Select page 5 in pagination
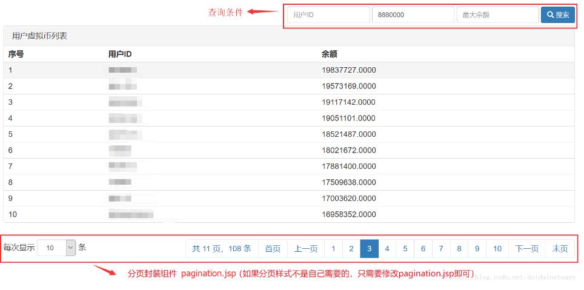584x290 pixels. pos(405,248)
